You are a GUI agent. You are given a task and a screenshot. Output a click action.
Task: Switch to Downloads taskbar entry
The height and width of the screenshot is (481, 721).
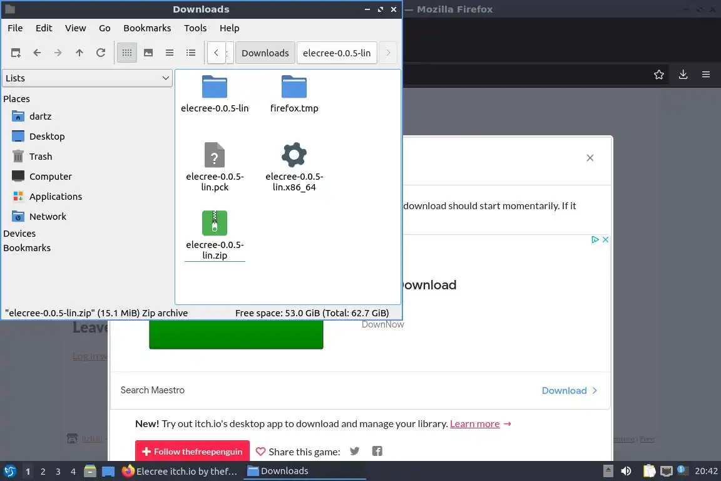click(304, 472)
